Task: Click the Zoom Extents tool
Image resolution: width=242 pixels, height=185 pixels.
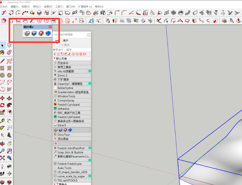Action: 2,158
